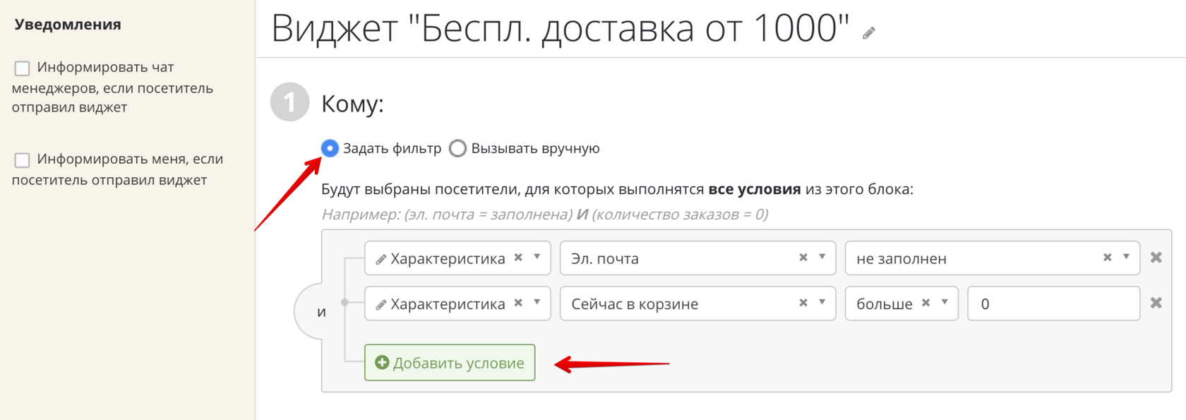Edit widget title with pencil icon

point(869,32)
